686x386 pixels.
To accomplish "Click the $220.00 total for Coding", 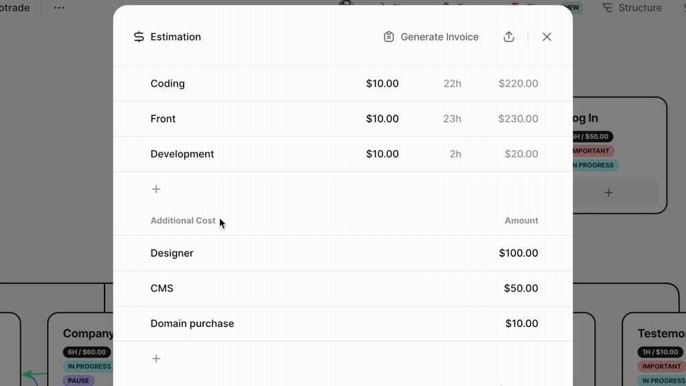I will coord(519,84).
